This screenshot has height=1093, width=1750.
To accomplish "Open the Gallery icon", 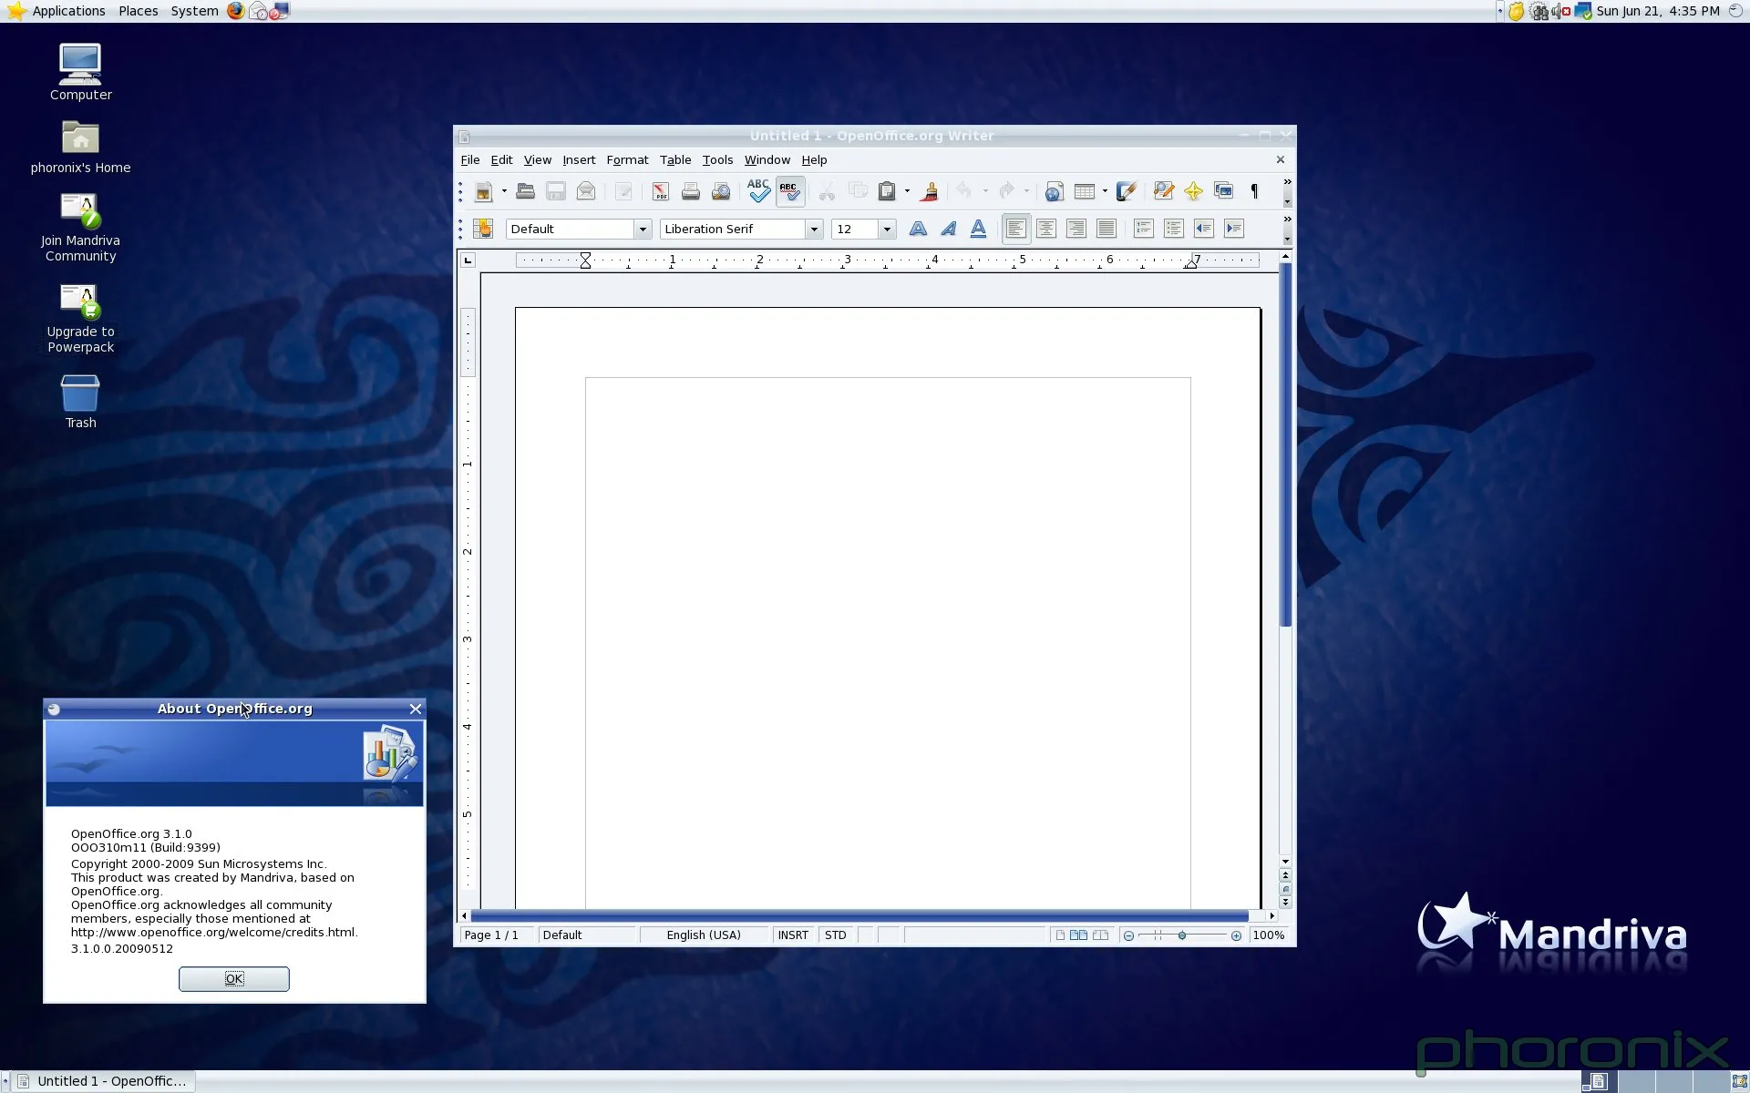I will point(1223,191).
